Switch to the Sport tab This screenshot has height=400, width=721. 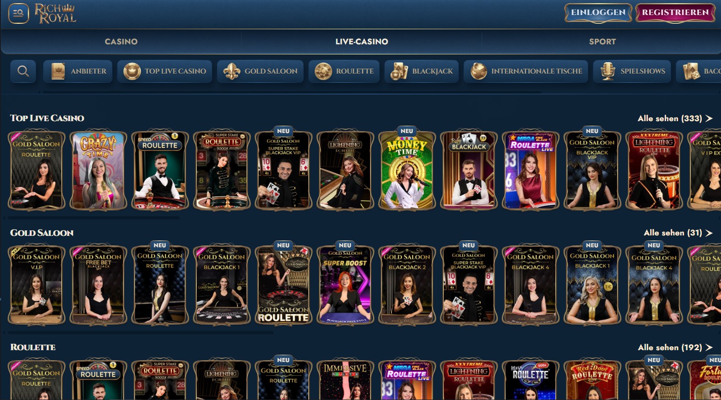(602, 42)
